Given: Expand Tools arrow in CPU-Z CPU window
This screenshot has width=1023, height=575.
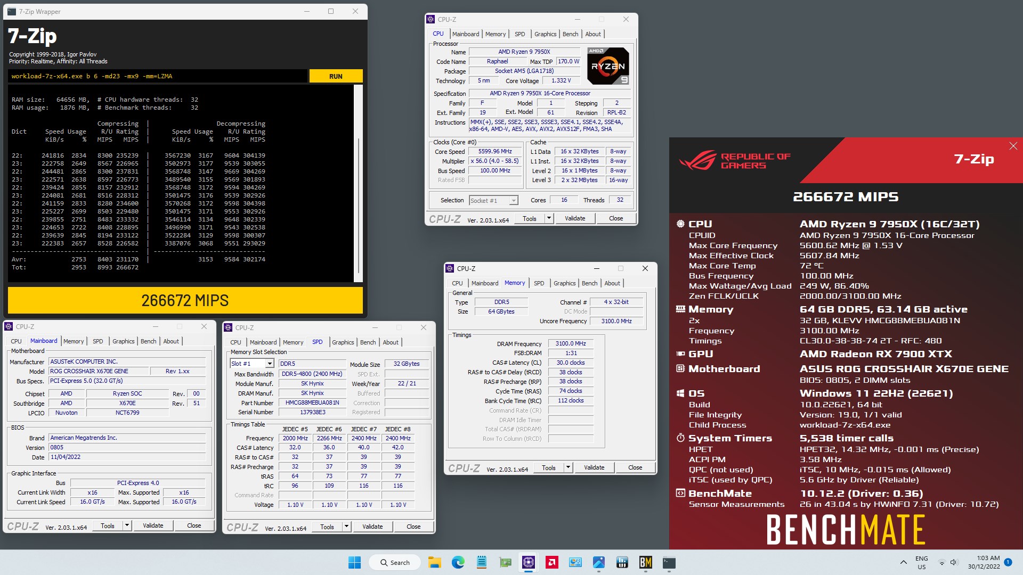Looking at the screenshot, I should point(549,218).
